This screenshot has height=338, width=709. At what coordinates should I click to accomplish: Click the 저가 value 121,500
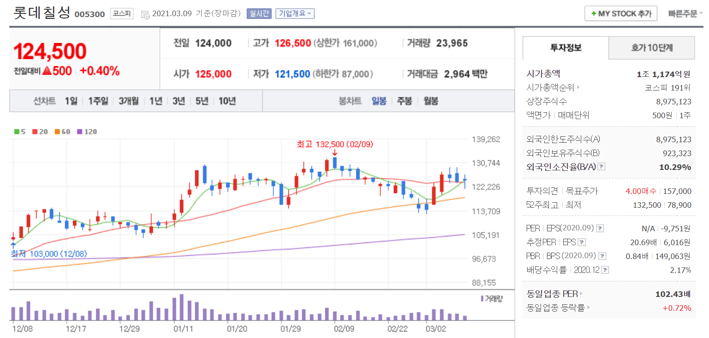click(292, 74)
